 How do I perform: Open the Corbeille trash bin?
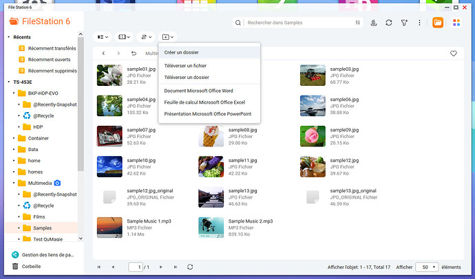(31, 266)
